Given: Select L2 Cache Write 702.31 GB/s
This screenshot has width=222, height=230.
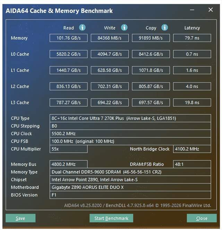Looking at the screenshot, I should [110, 86].
